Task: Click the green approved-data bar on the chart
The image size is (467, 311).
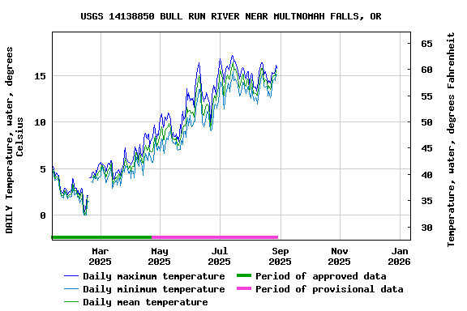Action: [101, 237]
